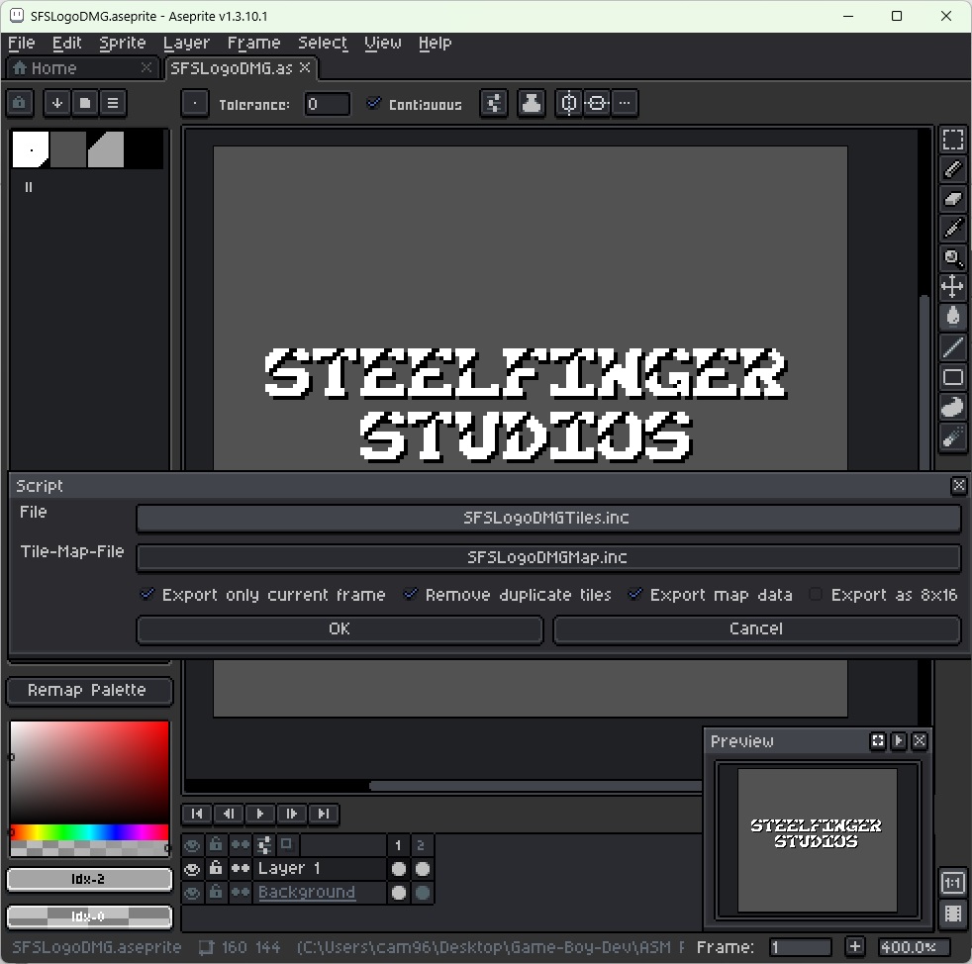
Task: Pick the Eraser tool
Action: [952, 199]
